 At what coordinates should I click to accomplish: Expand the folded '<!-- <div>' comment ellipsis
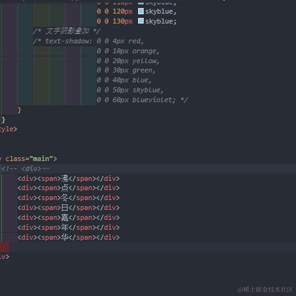click(46, 168)
